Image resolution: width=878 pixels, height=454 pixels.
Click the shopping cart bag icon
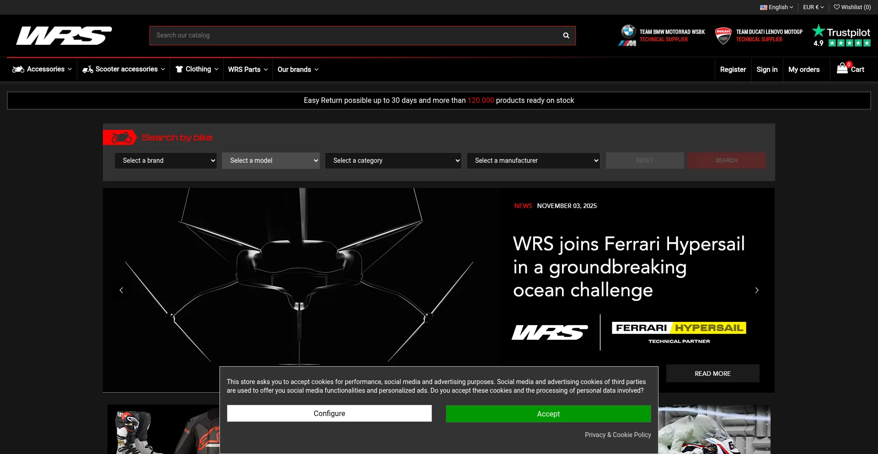pos(842,69)
